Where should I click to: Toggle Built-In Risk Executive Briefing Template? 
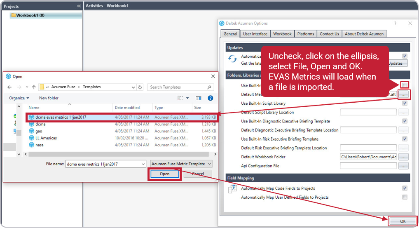(405, 139)
